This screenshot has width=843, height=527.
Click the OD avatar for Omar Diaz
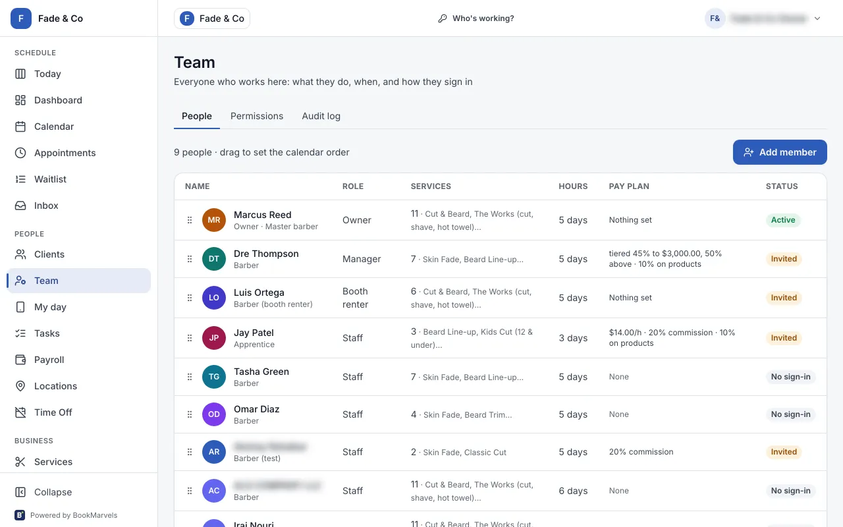214,414
